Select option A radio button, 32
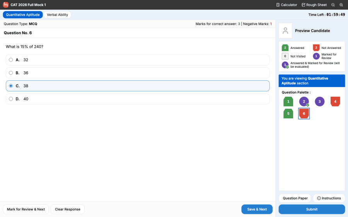Screen dimensions: 348x217 coord(11,60)
